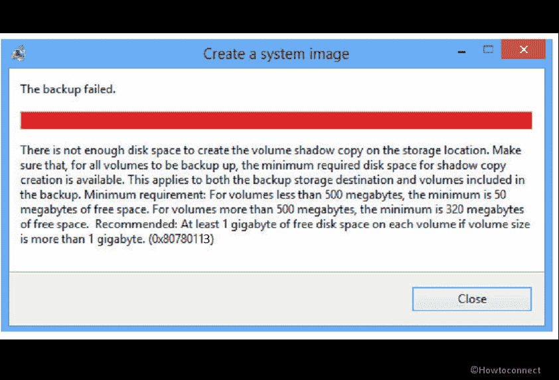
Task: Maximize the Create a system image dialog
Action: 488,50
